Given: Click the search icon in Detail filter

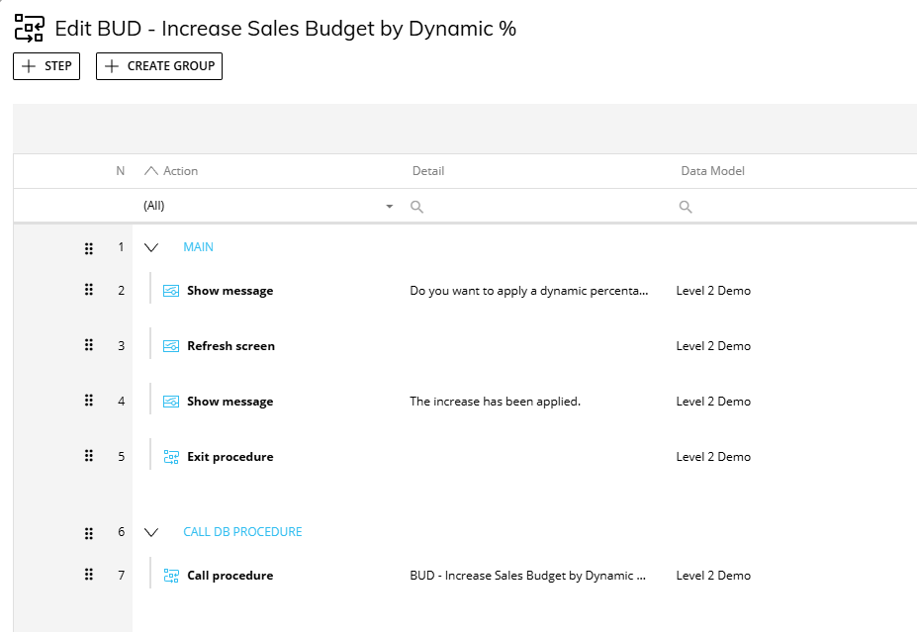Looking at the screenshot, I should tap(417, 207).
